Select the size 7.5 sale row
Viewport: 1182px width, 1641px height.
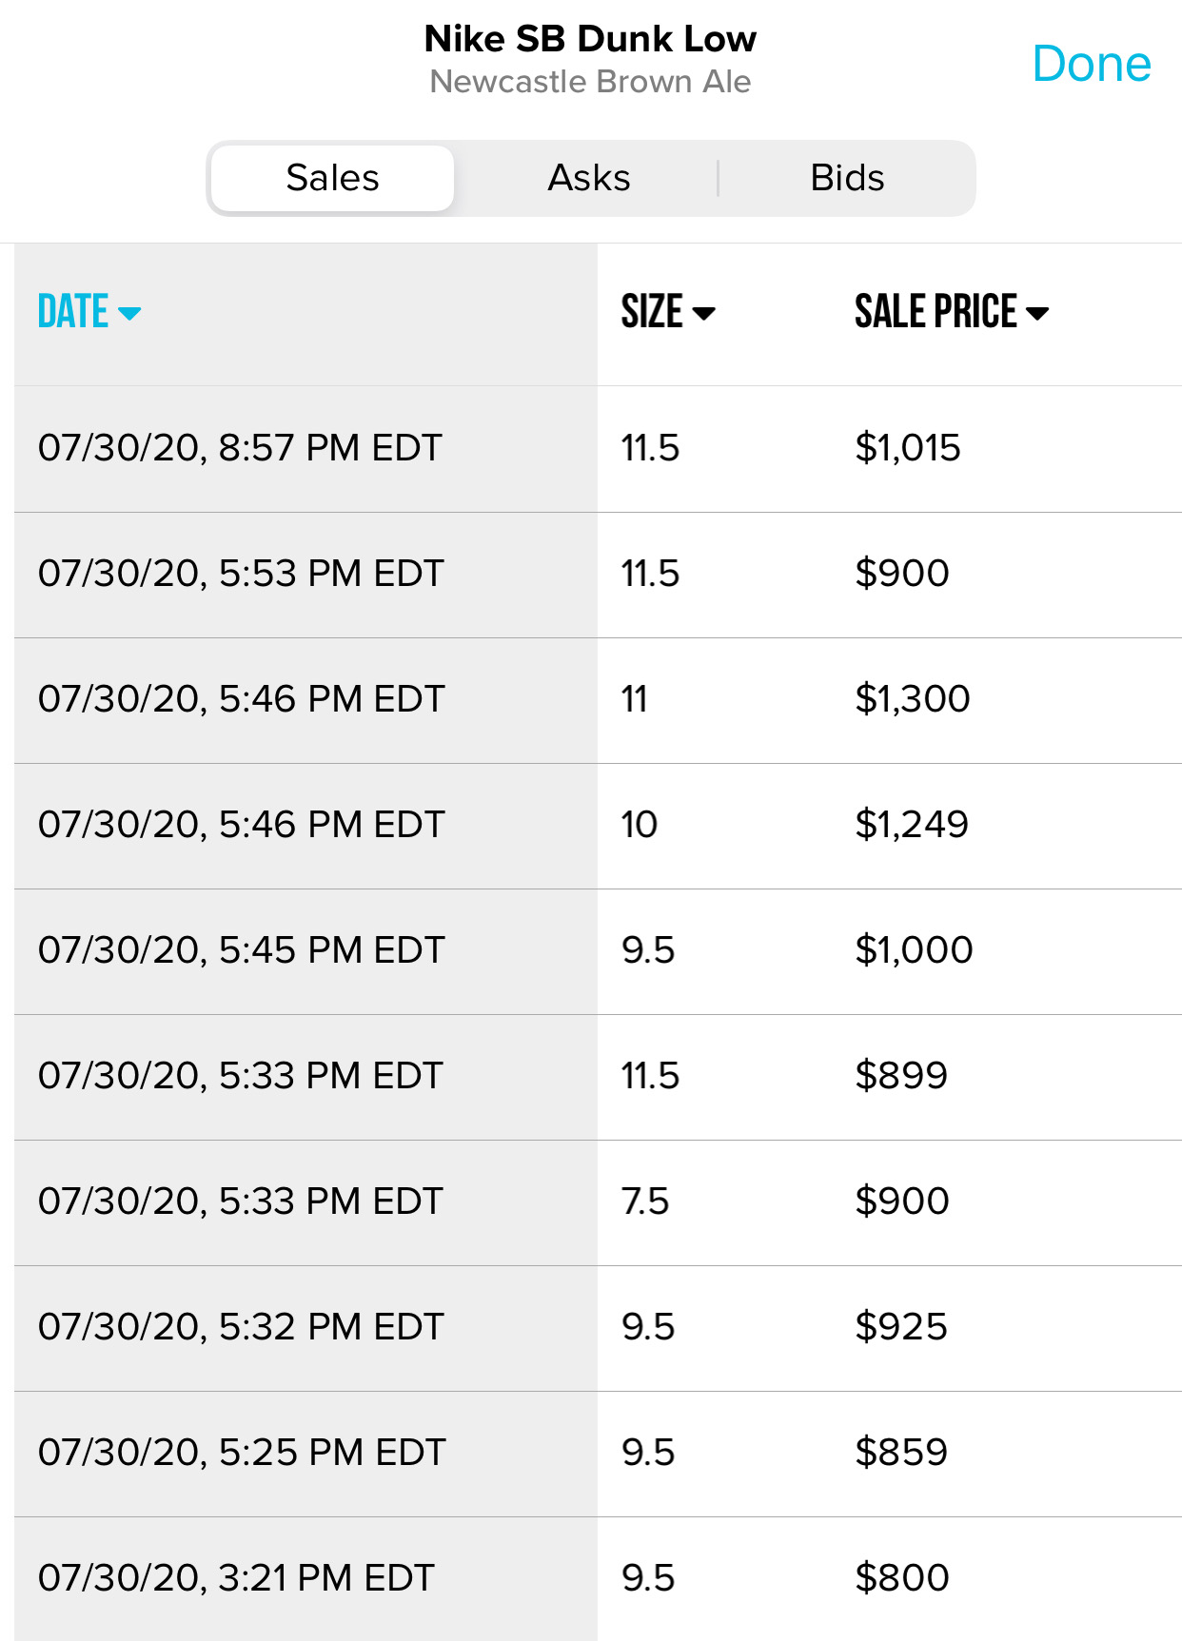598,1202
